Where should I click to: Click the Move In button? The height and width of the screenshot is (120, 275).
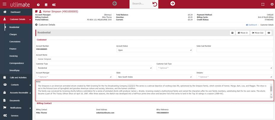[x=243, y=33]
